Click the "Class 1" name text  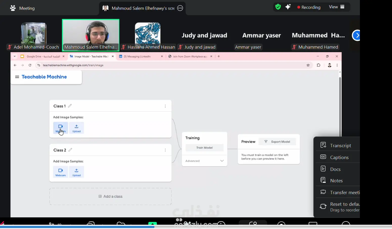pyautogui.click(x=59, y=106)
